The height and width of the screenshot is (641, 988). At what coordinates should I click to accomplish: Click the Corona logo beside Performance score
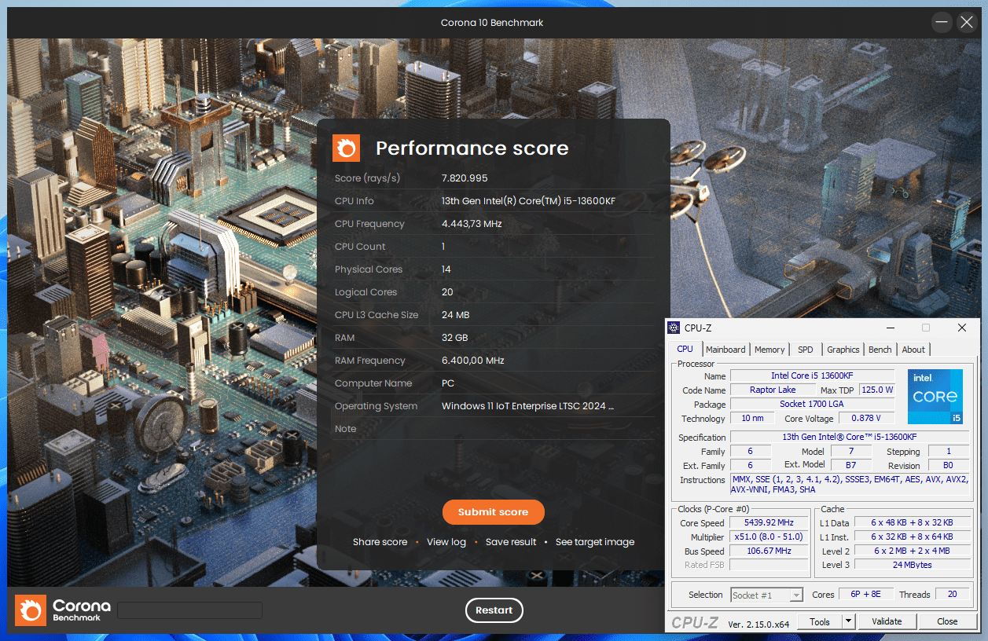(x=346, y=148)
